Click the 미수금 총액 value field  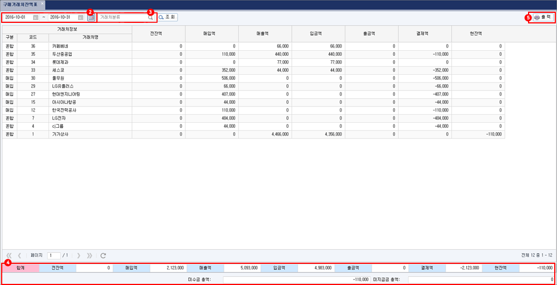[297, 279]
